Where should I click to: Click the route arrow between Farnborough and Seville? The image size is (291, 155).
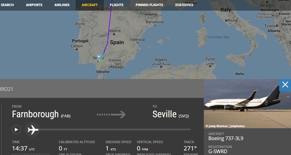(x=111, y=115)
